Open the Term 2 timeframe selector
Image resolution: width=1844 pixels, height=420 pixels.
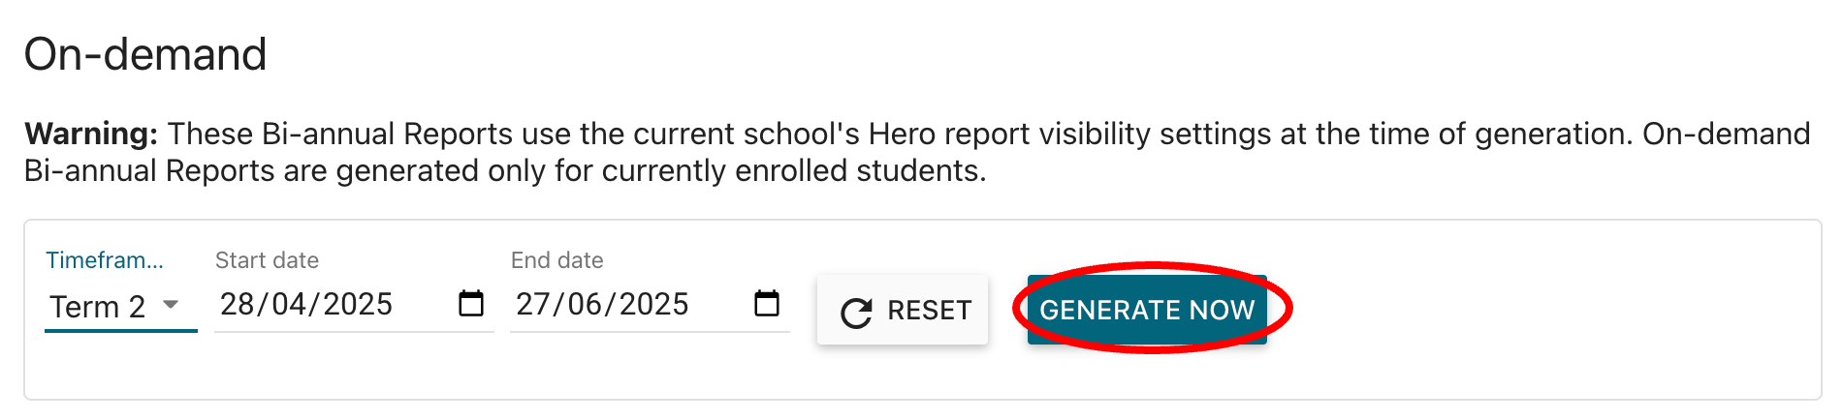click(x=98, y=307)
